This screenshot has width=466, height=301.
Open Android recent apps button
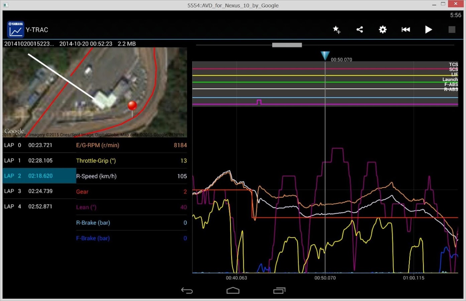(x=279, y=290)
